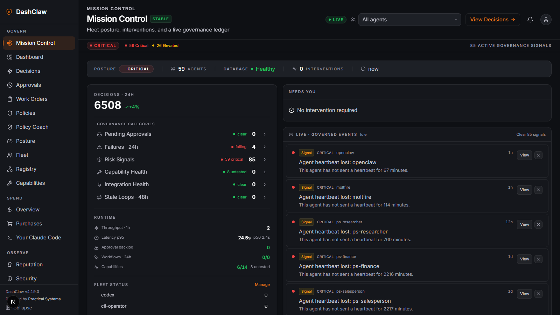Expand the Failures 24h chevron
Screen dimensions: 560x315
(x=265, y=147)
